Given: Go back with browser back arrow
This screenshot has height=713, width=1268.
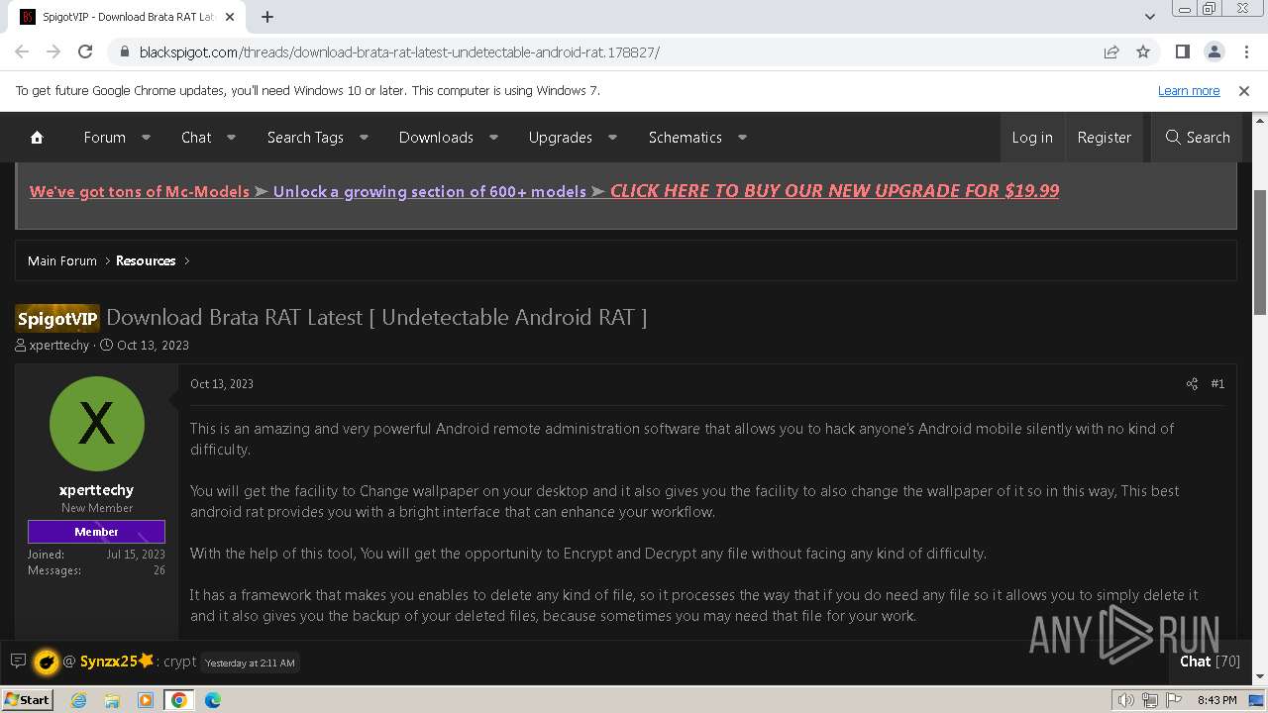Looking at the screenshot, I should coord(22,51).
